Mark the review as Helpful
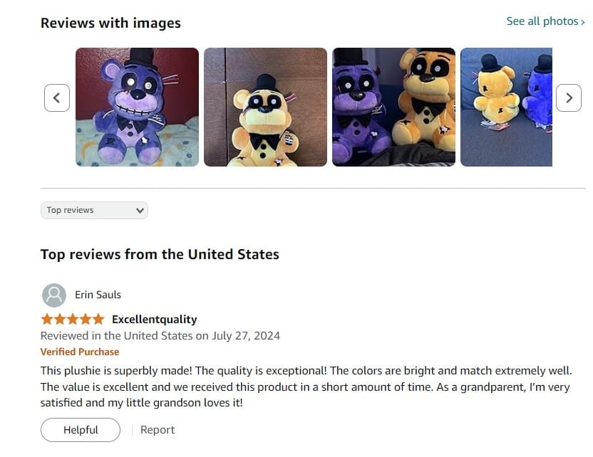The width and height of the screenshot is (593, 457). pyautogui.click(x=81, y=430)
